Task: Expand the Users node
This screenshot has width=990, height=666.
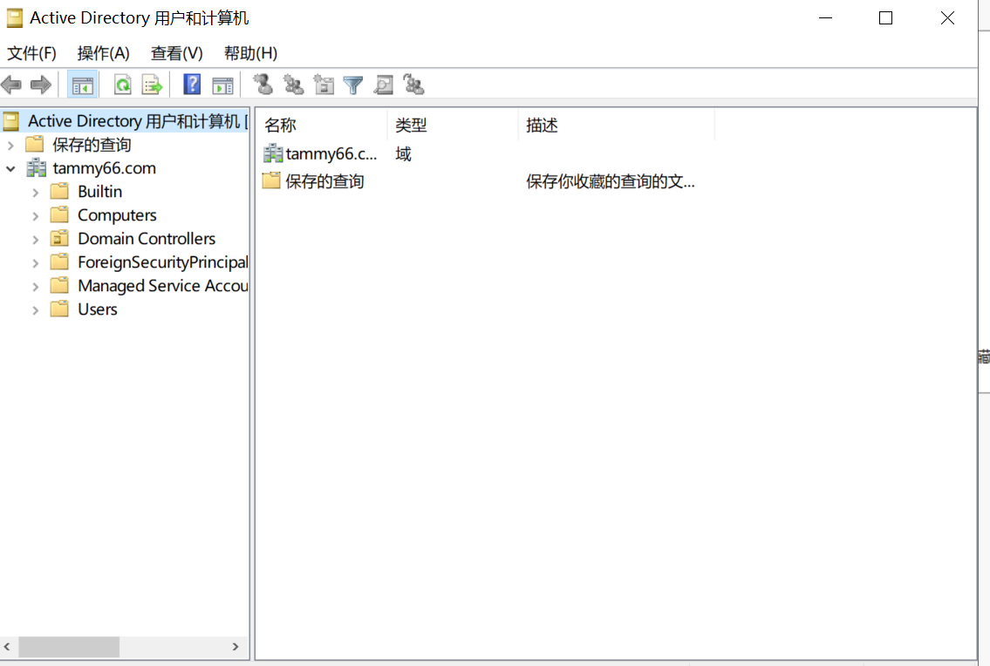Action: (x=36, y=310)
